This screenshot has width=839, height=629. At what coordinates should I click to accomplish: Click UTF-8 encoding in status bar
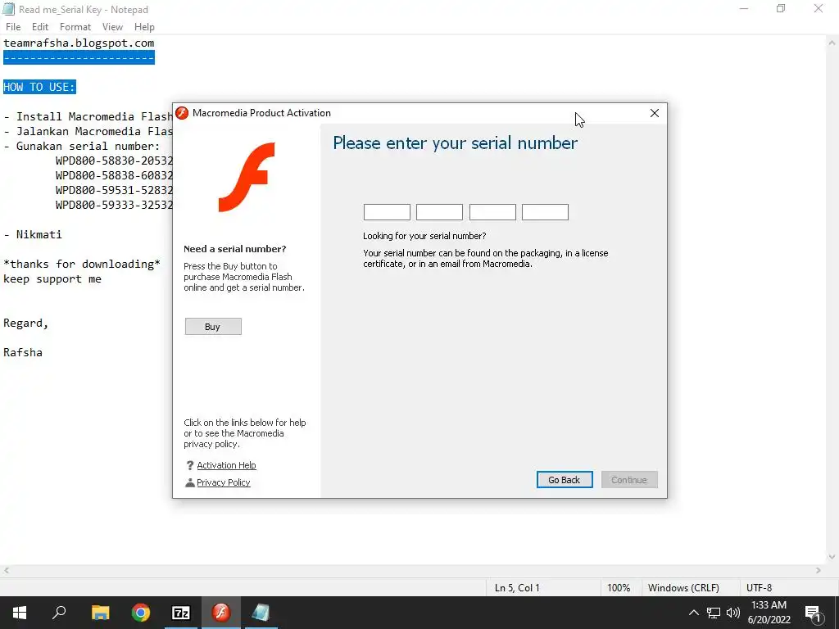coord(759,588)
